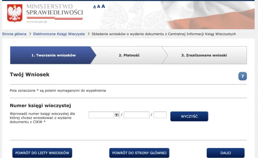Select the largest font size A
Screen dimensions: 258x158
tap(103, 6)
